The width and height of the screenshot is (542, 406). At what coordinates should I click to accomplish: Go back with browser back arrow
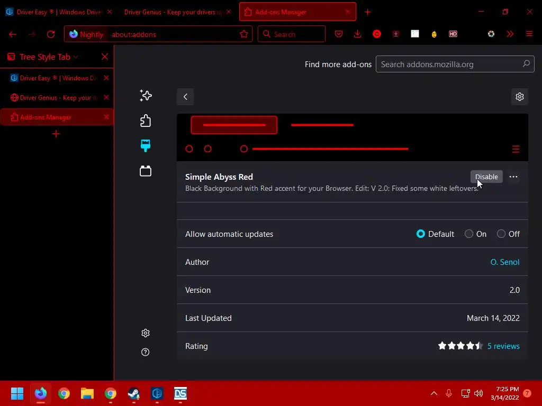pos(13,34)
